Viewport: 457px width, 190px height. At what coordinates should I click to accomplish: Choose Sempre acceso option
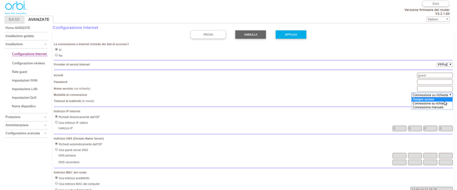tap(432, 99)
